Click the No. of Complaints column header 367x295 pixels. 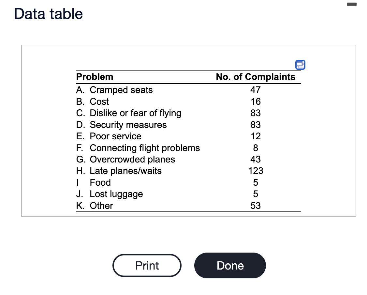point(256,77)
